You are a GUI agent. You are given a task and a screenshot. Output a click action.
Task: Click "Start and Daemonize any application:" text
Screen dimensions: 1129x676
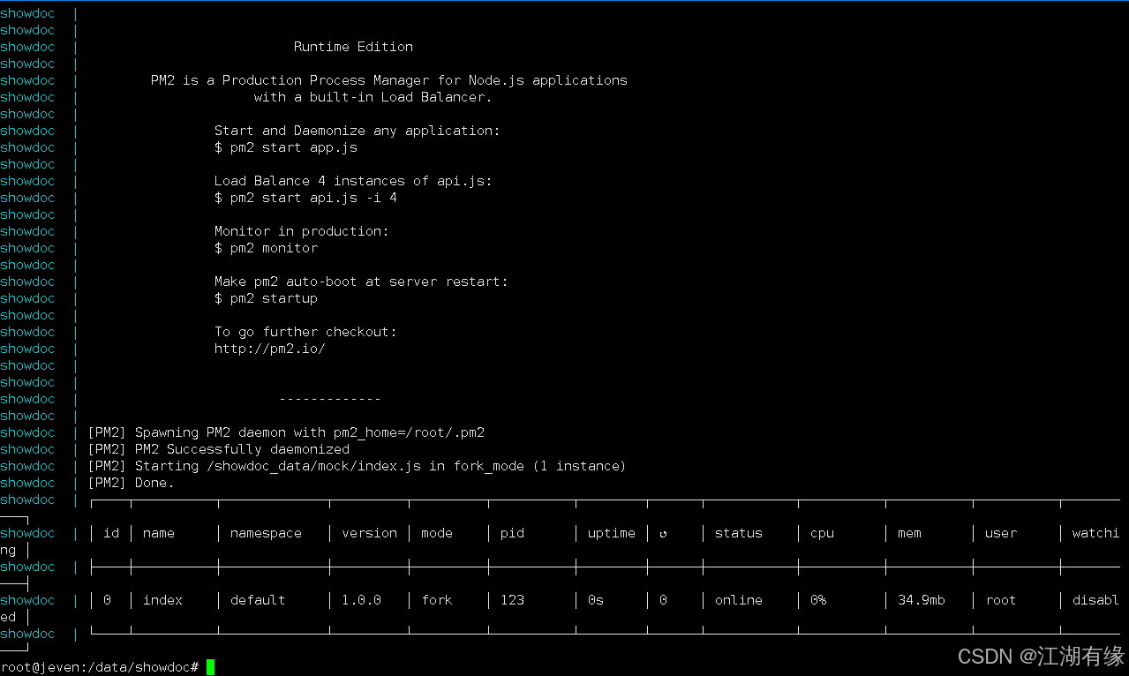point(357,131)
